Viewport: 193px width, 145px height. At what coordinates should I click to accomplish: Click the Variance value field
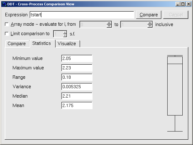pyautogui.click(x=77, y=87)
